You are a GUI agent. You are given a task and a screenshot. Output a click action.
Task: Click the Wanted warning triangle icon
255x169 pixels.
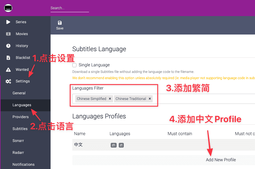pos(8,70)
